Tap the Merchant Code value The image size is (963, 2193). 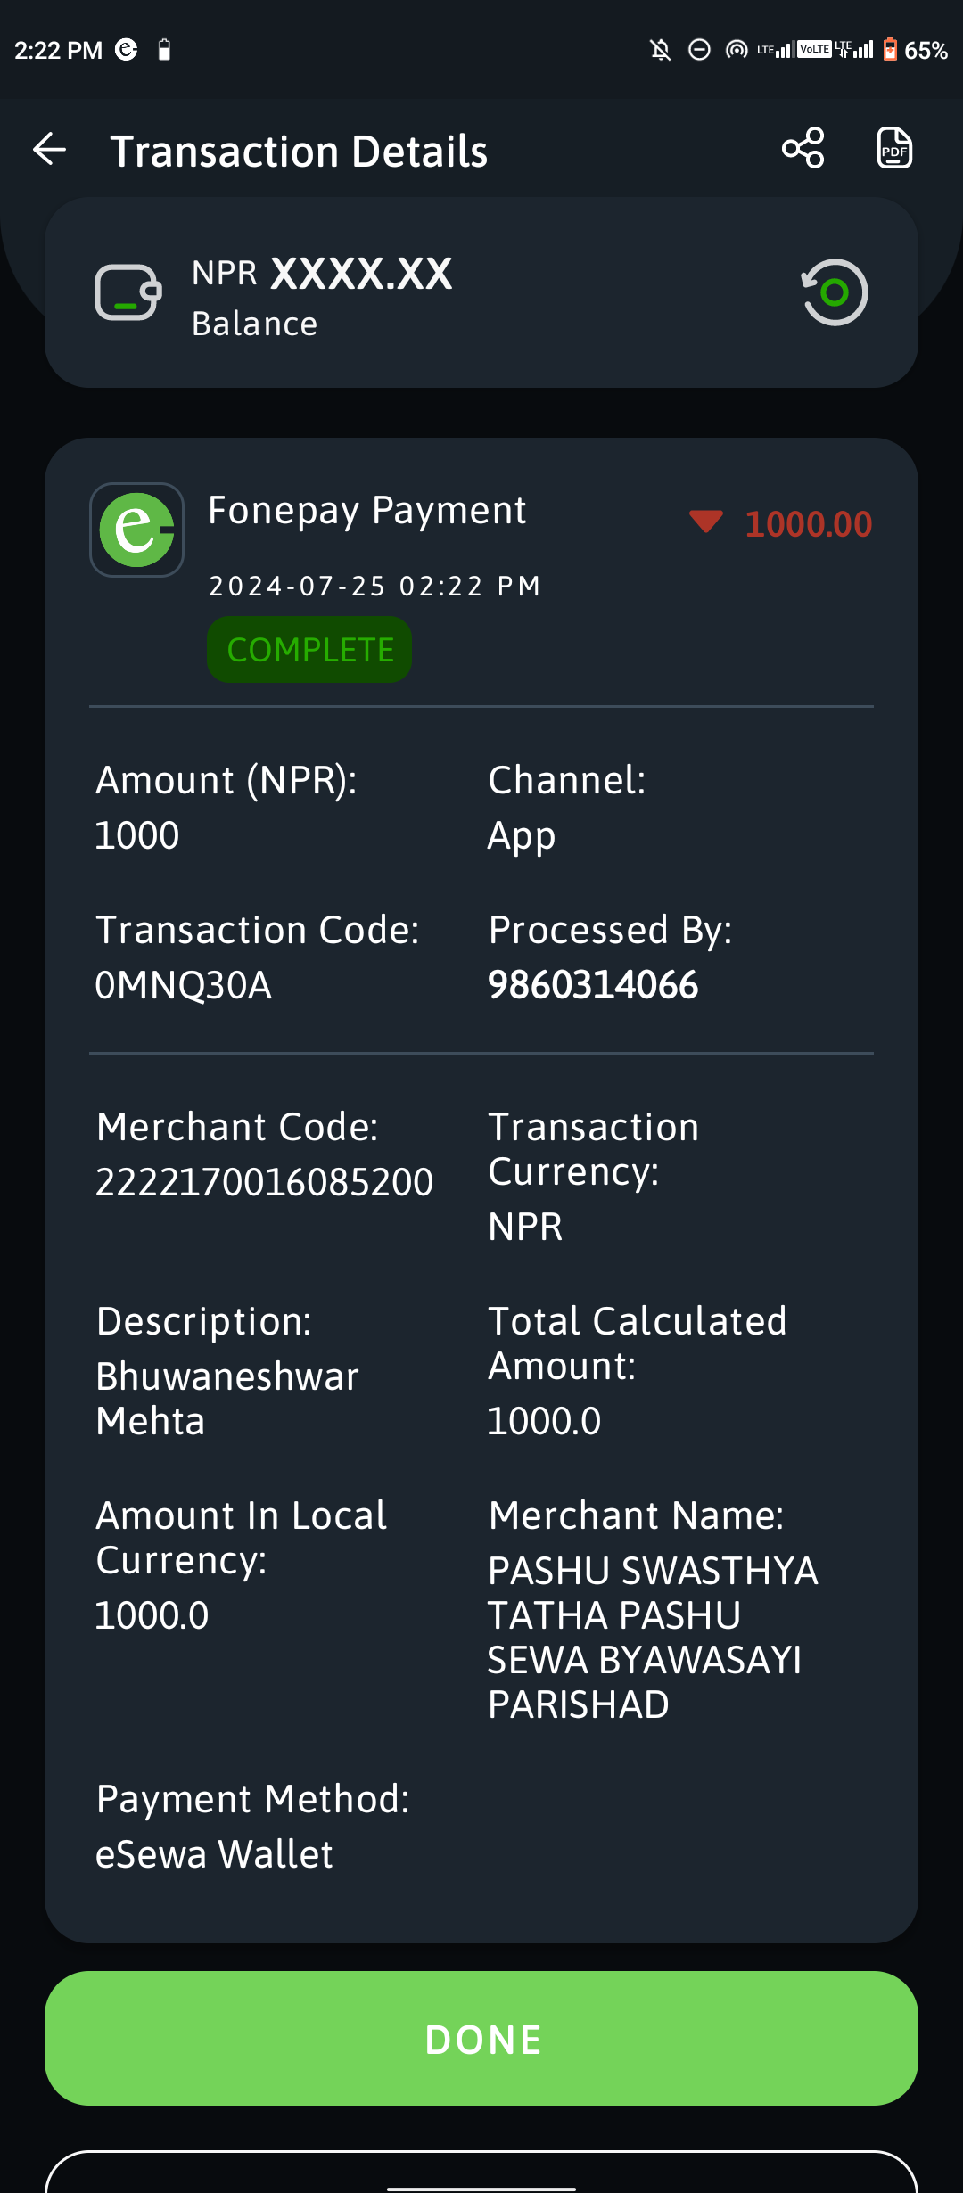click(x=264, y=1182)
